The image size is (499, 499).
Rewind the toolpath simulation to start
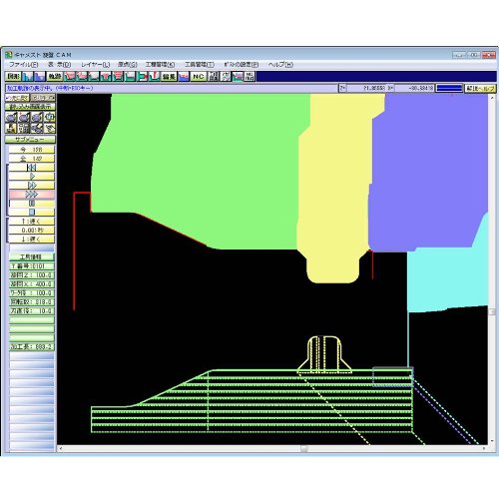point(32,168)
